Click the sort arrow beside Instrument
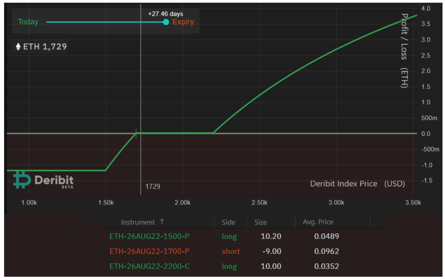 pyautogui.click(x=162, y=222)
